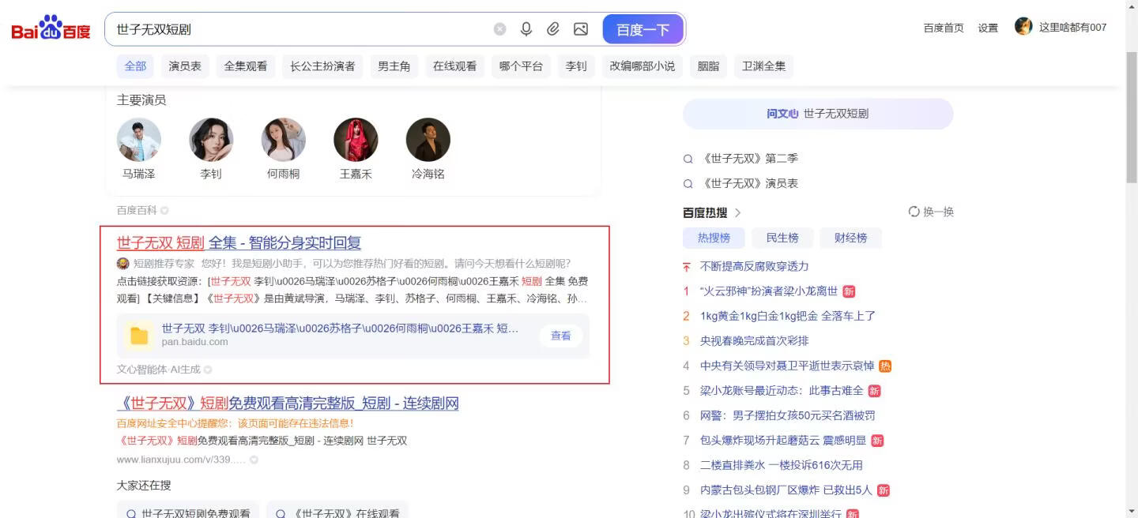1138x518 pixels.
Task: Open 百度热搜 via its arrow chevron
Action: pyautogui.click(x=738, y=212)
